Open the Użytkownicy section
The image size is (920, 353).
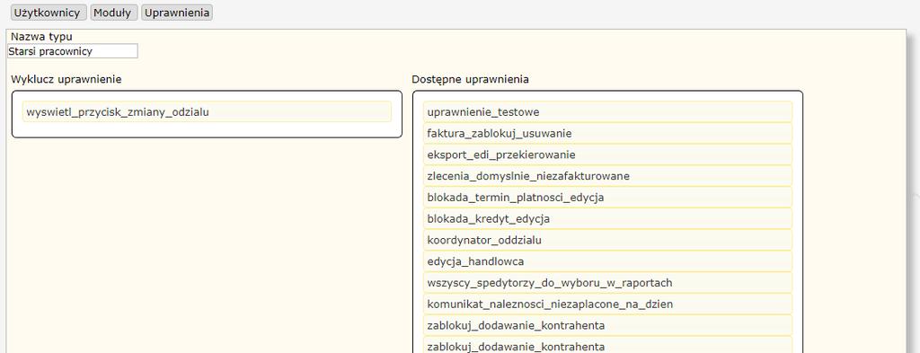point(49,13)
